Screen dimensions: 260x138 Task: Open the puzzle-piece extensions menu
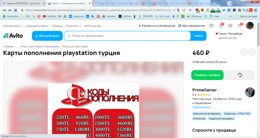point(239,10)
